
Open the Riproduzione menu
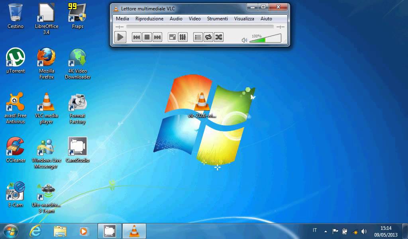[x=149, y=19]
